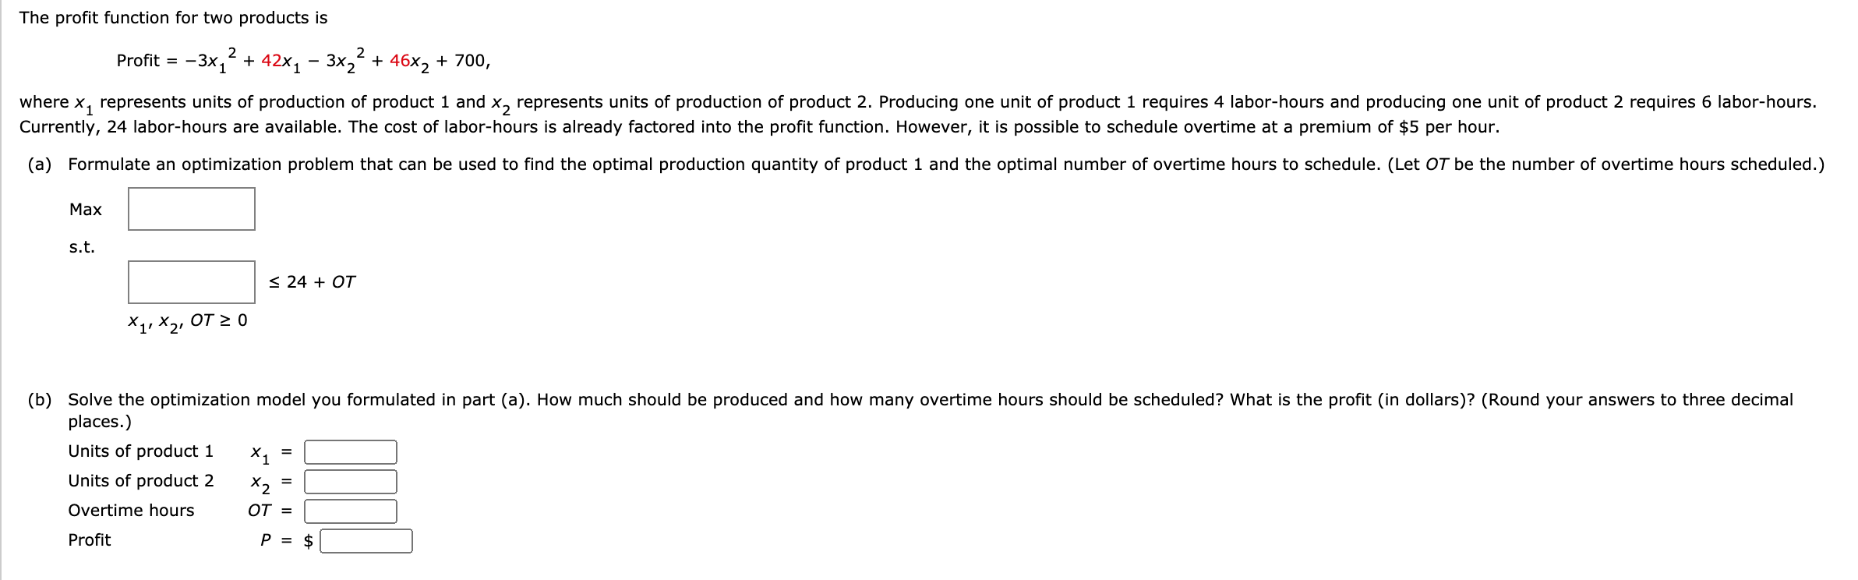Click the Profit label in part (b)
1858x580 pixels.
tap(88, 540)
